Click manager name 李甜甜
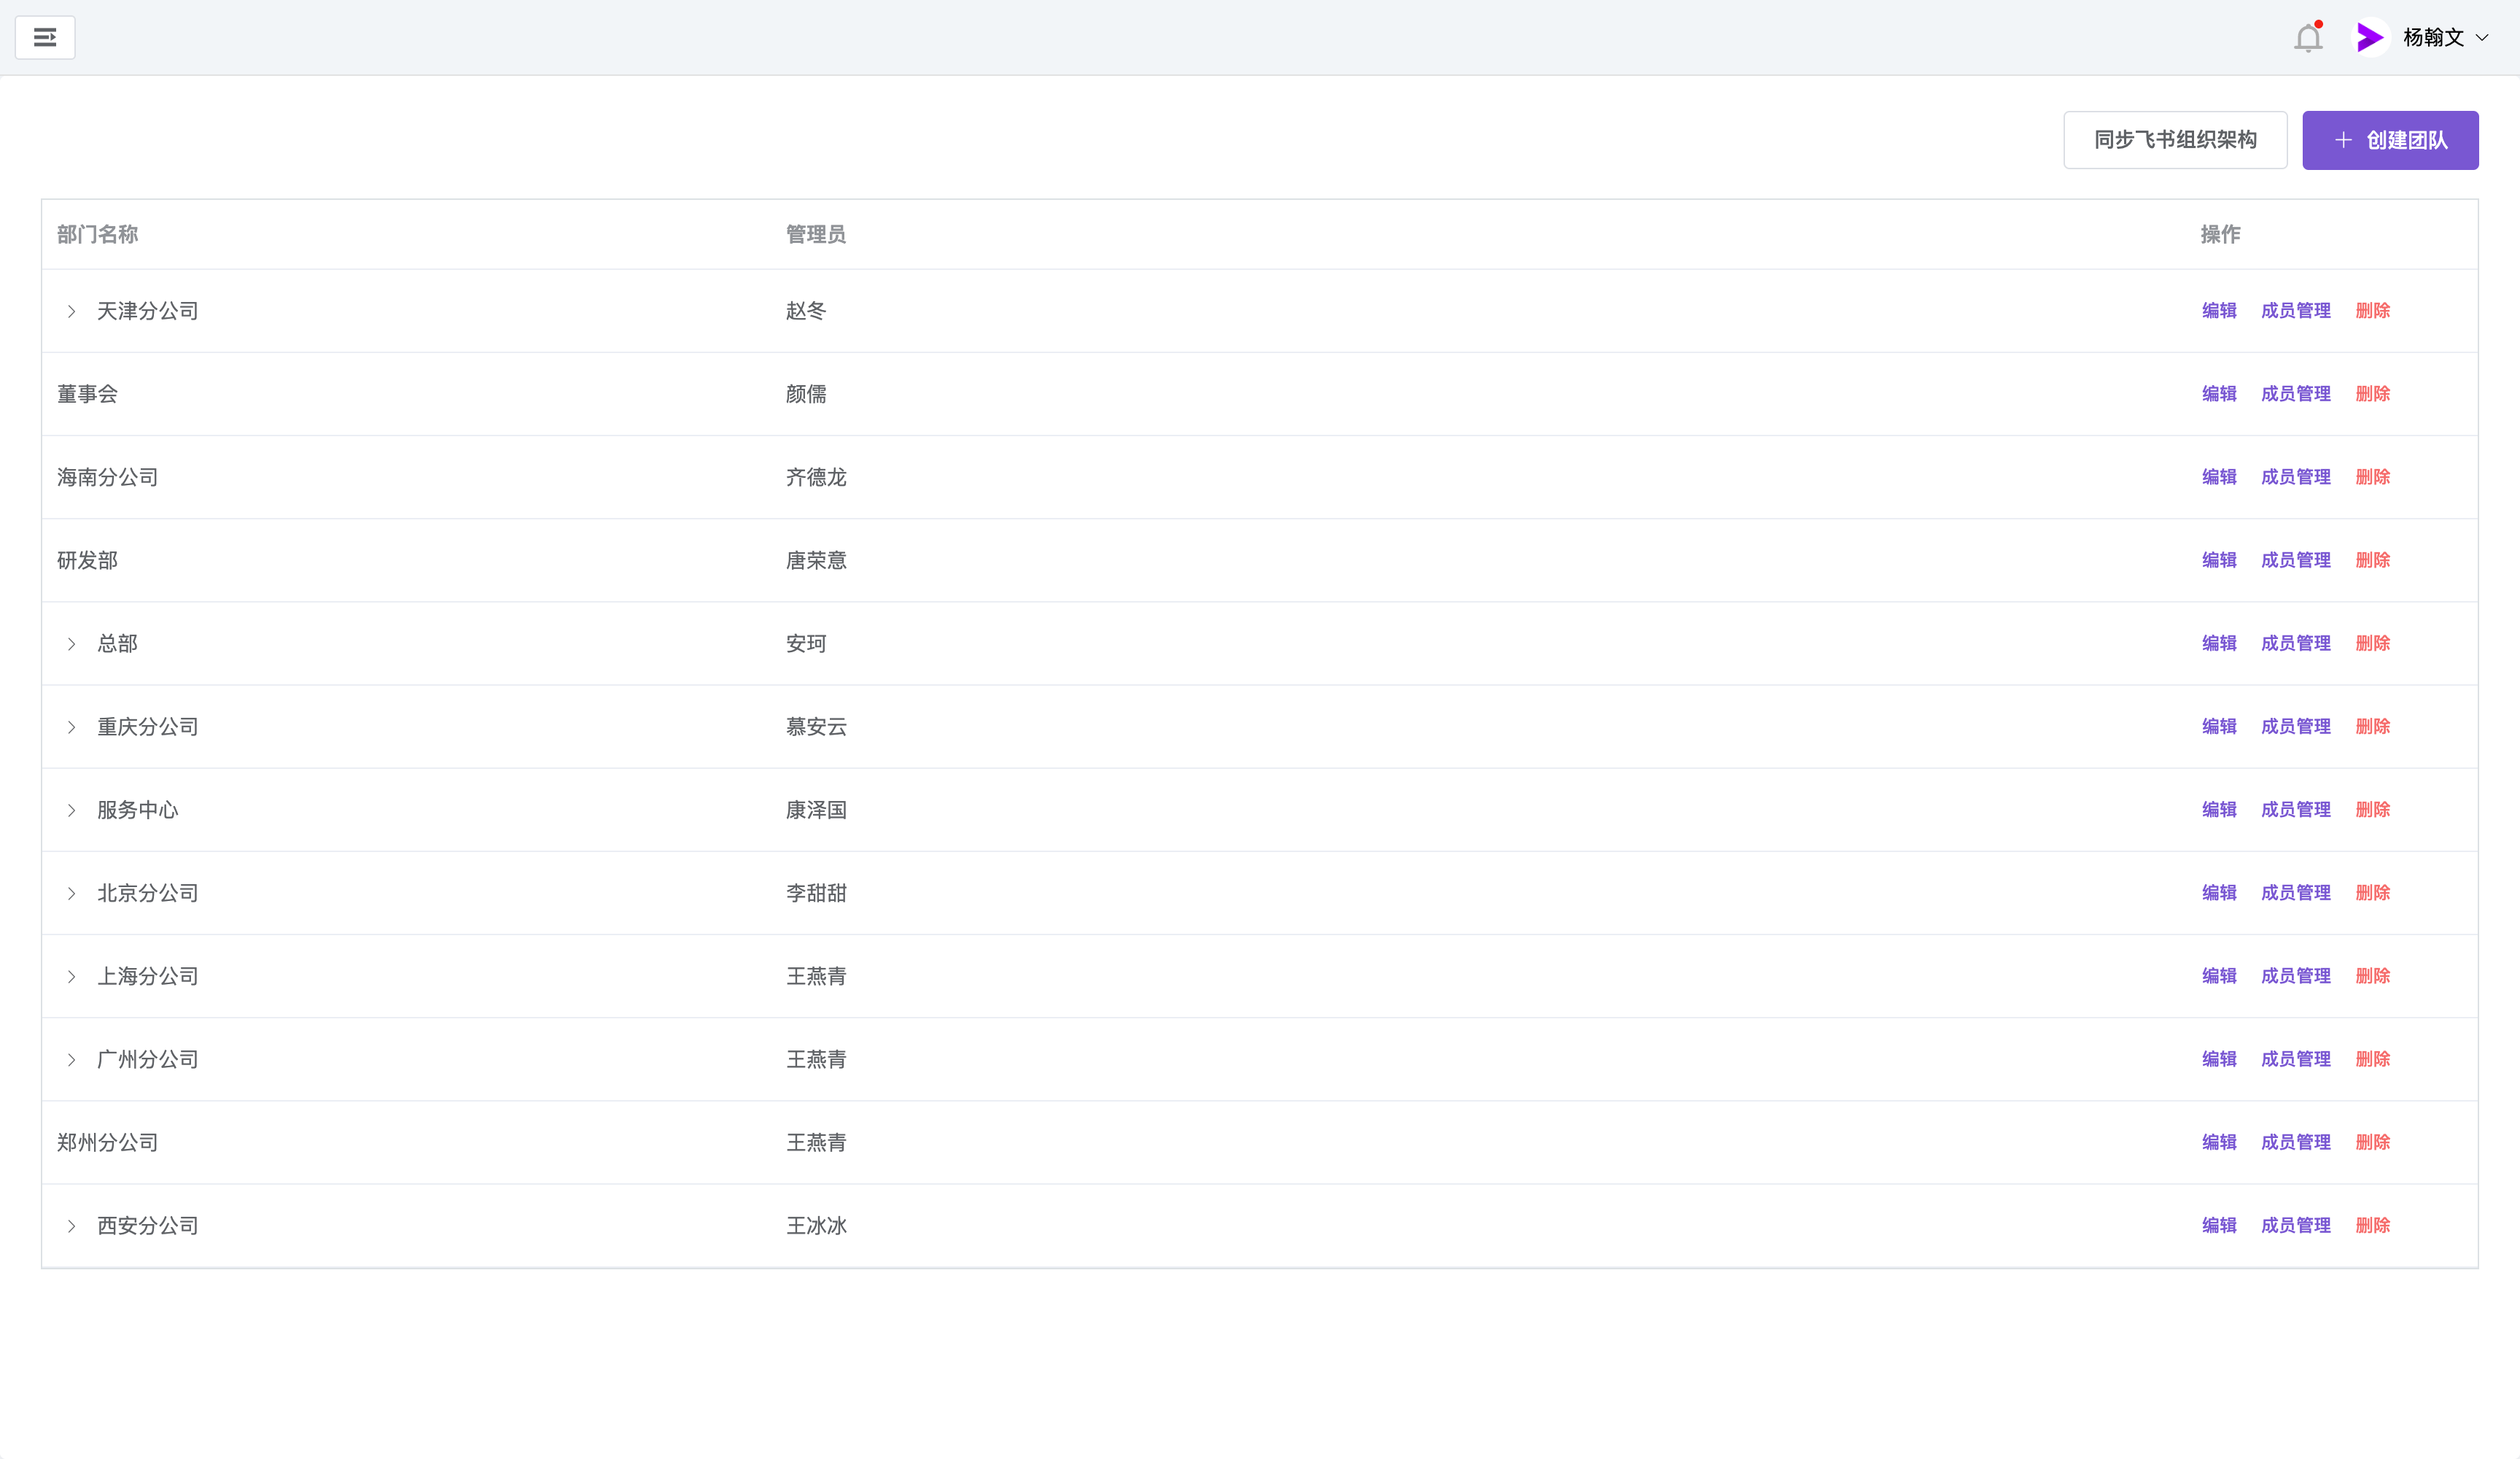The height and width of the screenshot is (1459, 2520). point(815,893)
